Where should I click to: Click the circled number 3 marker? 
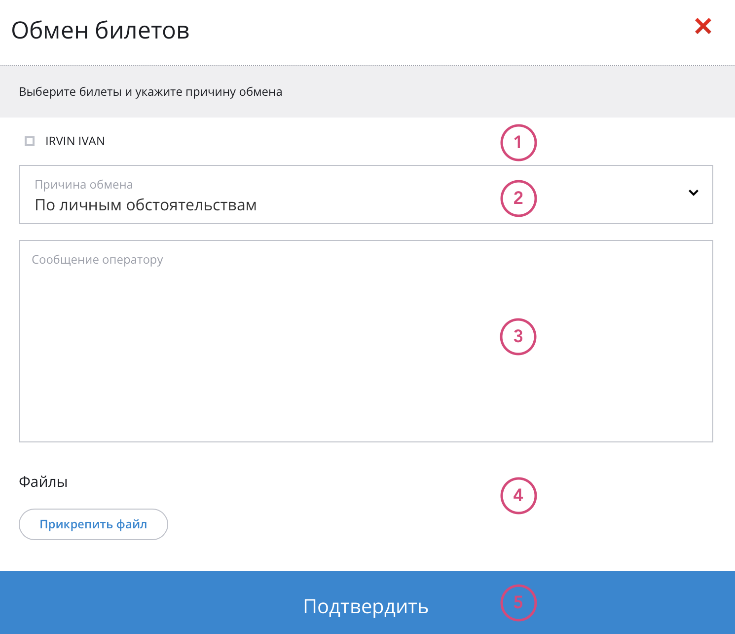pos(518,337)
